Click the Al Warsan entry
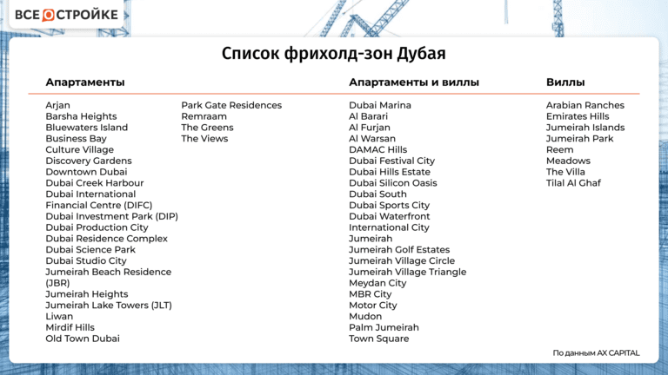668x375 pixels. 372,139
